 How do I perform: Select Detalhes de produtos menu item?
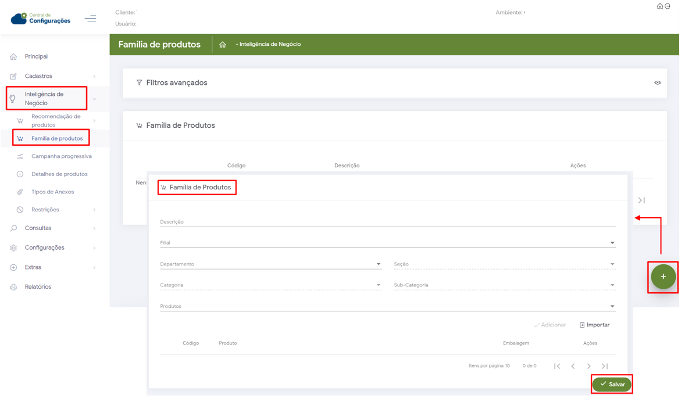click(x=59, y=174)
